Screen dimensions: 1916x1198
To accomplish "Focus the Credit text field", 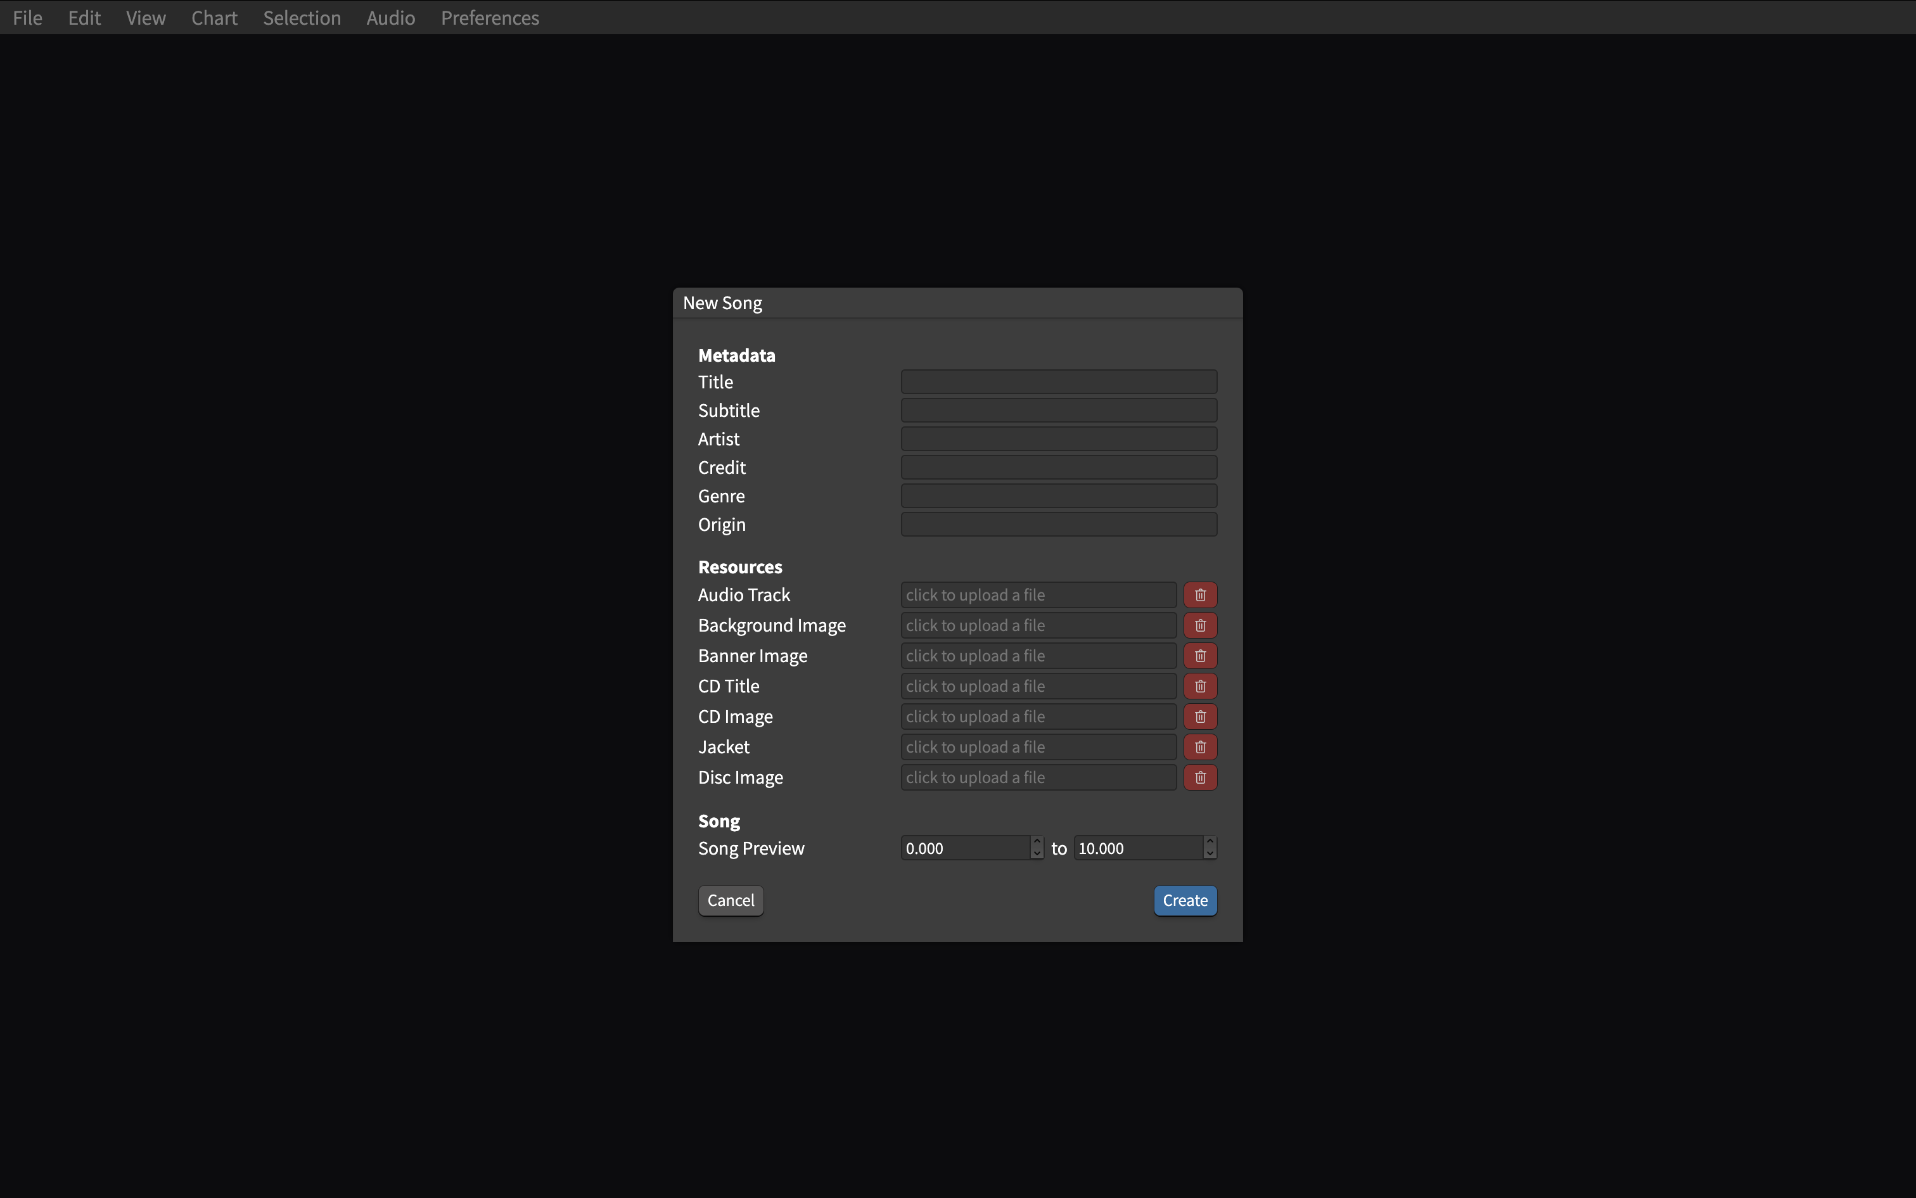I will pos(1059,468).
